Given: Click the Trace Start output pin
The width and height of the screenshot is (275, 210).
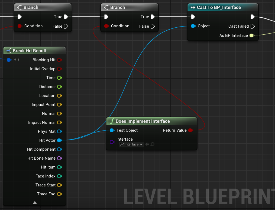Looking at the screenshot, I should click(x=60, y=185).
